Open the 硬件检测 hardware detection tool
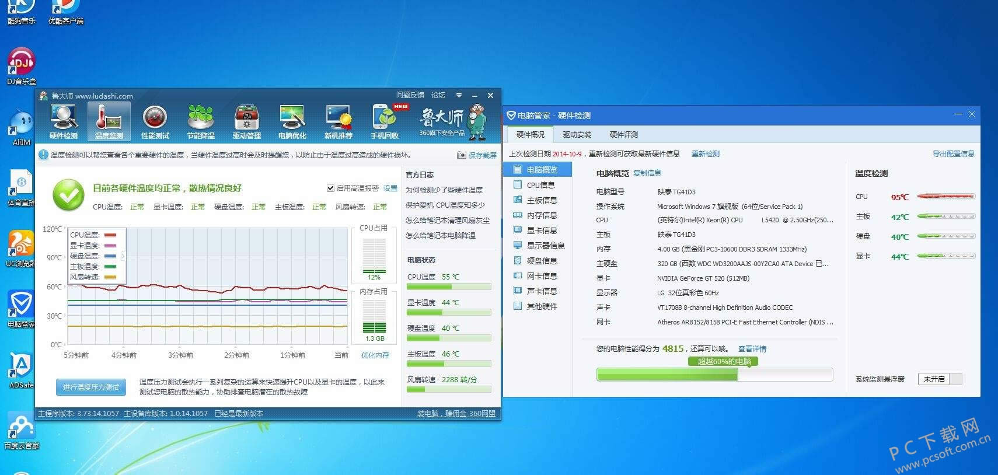Screen dimensions: 998x475 tap(64, 122)
